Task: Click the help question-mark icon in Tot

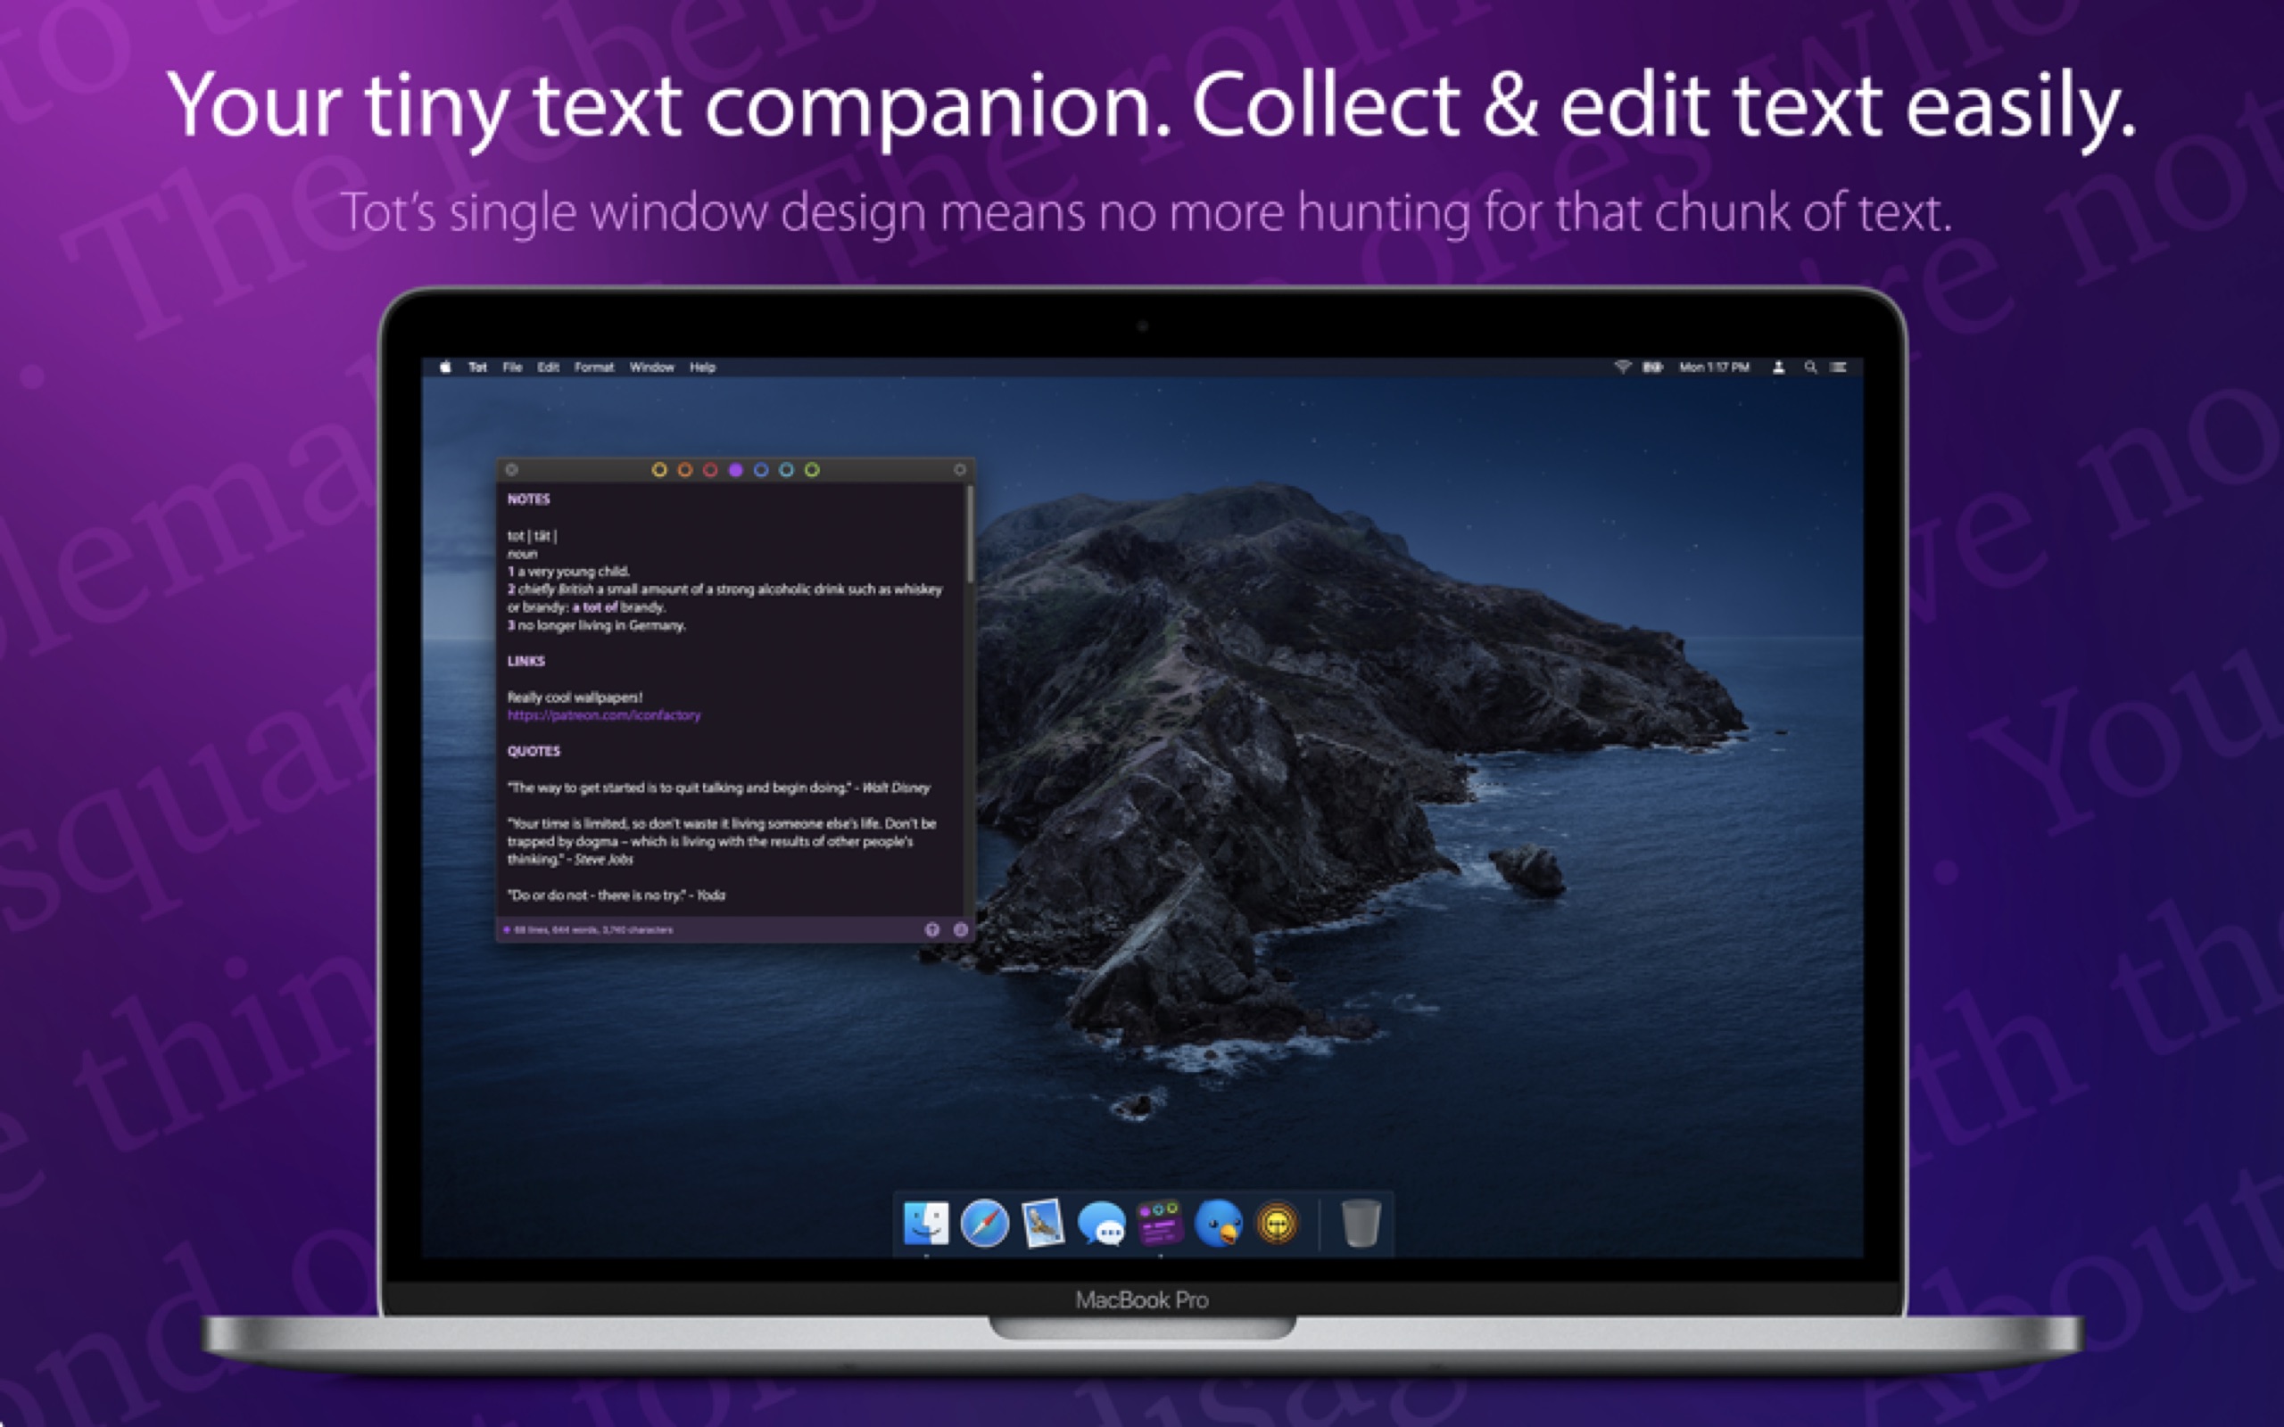Action: pos(932,929)
